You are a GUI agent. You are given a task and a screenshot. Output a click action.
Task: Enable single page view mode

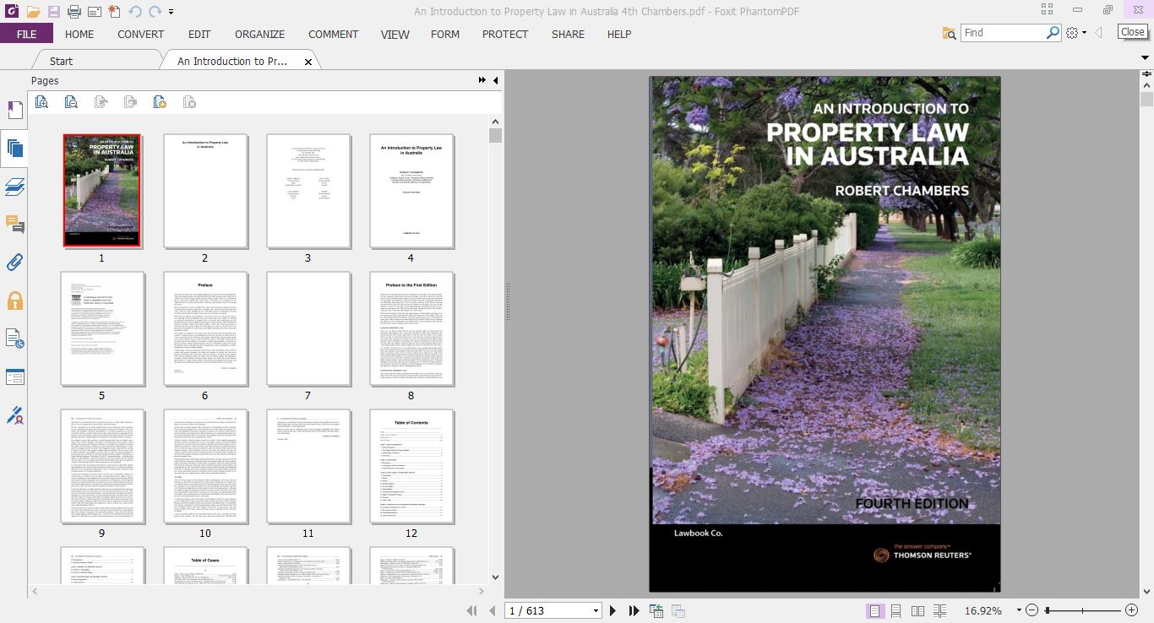[x=875, y=610]
